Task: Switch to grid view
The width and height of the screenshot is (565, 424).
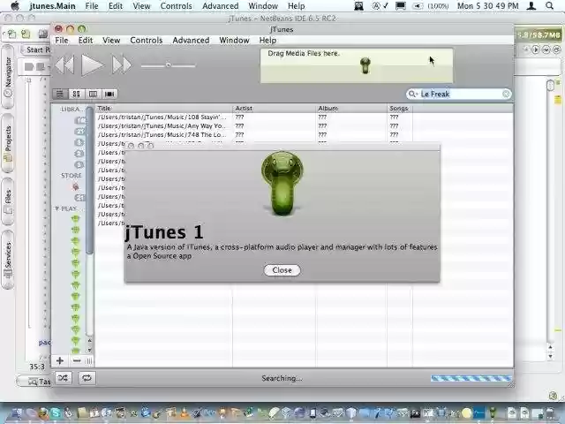Action: (x=77, y=95)
